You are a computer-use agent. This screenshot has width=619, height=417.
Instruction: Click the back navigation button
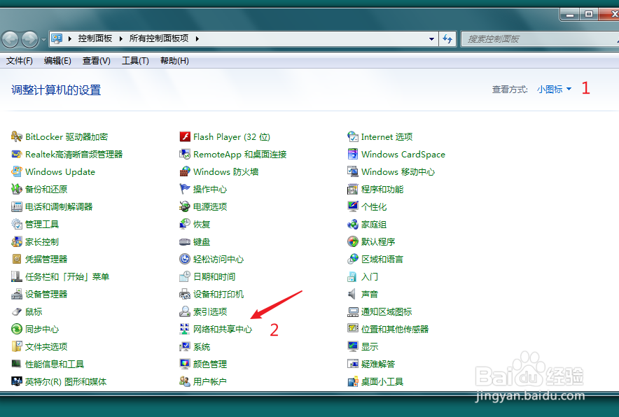tap(10, 39)
